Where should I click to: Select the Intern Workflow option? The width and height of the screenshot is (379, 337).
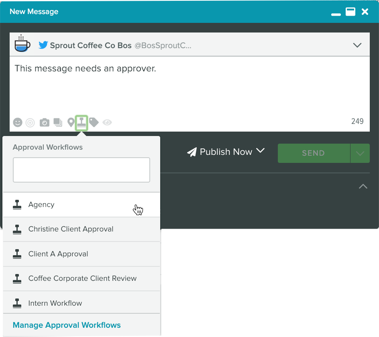click(x=82, y=302)
